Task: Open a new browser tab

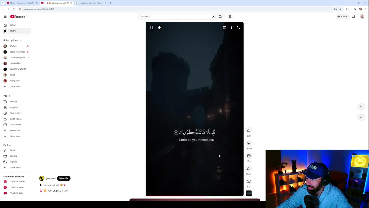Action: pos(110,3)
